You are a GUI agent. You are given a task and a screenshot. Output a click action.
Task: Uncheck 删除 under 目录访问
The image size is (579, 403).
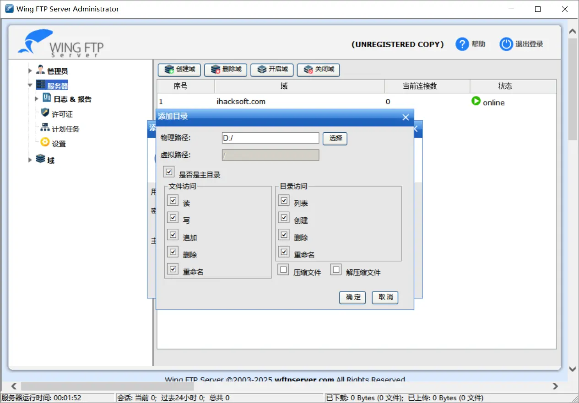coord(284,235)
